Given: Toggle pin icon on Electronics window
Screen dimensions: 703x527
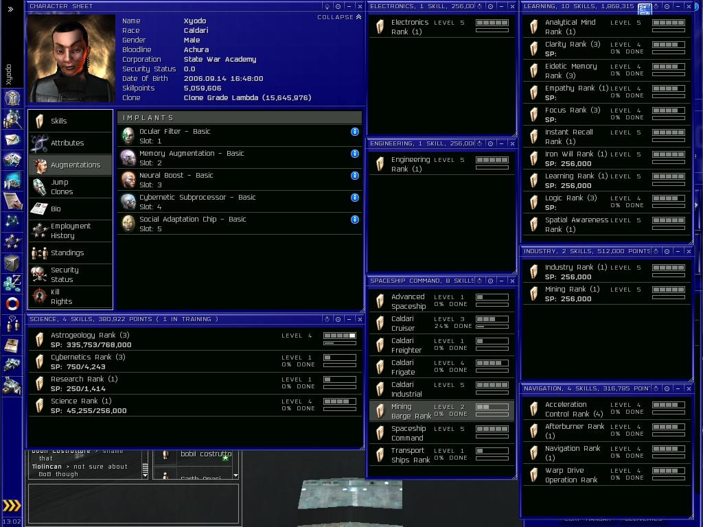Looking at the screenshot, I should pos(479,6).
